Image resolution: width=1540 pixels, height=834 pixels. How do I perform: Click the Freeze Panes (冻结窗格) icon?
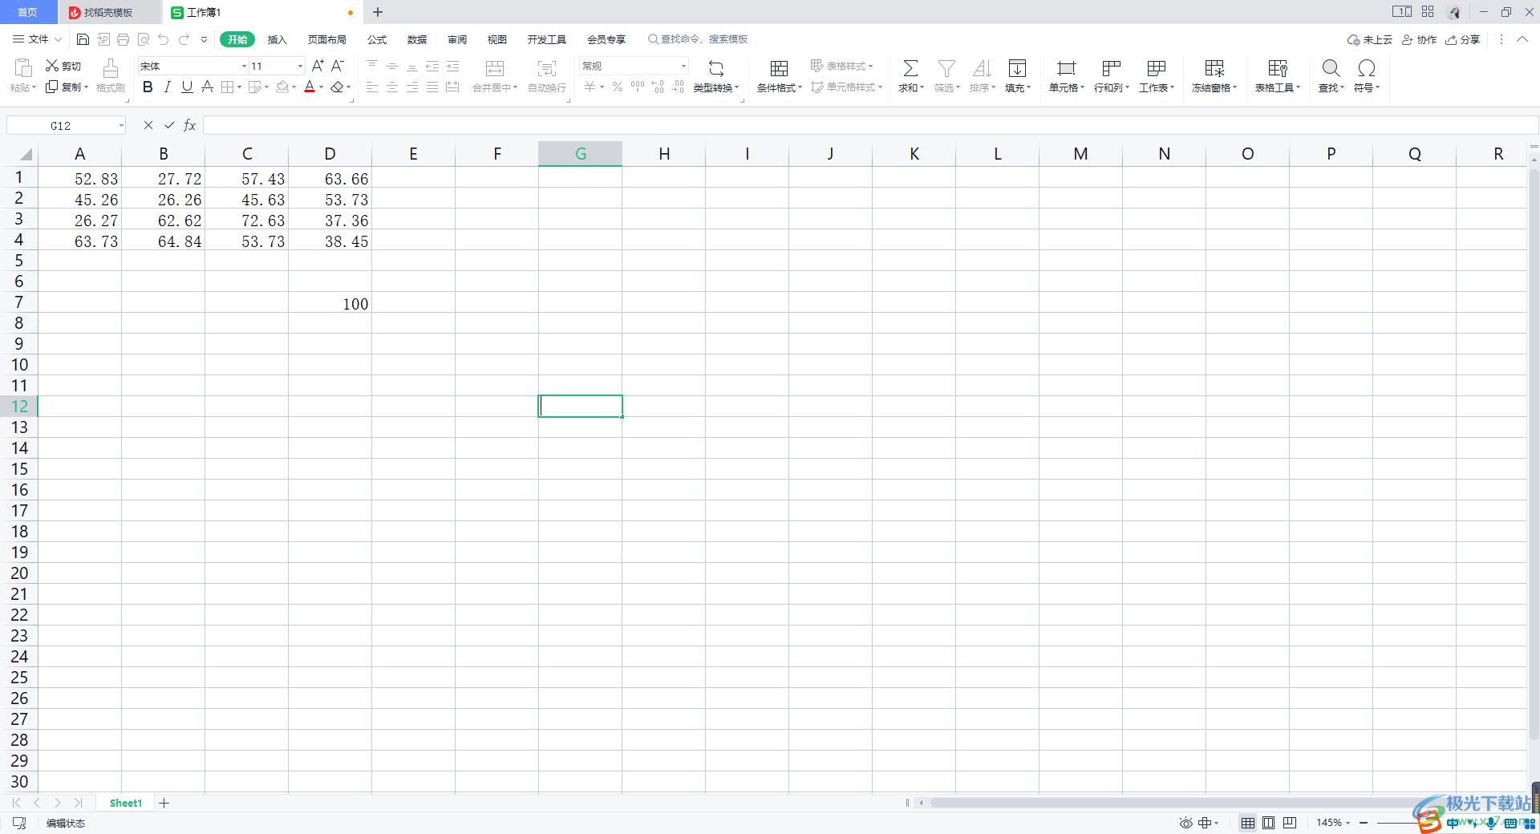tap(1214, 68)
